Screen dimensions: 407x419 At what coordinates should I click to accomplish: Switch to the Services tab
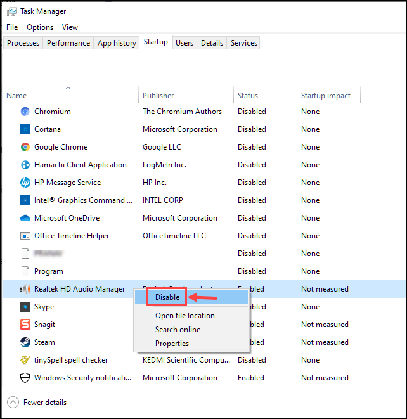[243, 43]
